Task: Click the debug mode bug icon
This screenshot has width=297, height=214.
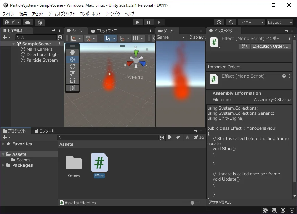Action: click(x=266, y=210)
